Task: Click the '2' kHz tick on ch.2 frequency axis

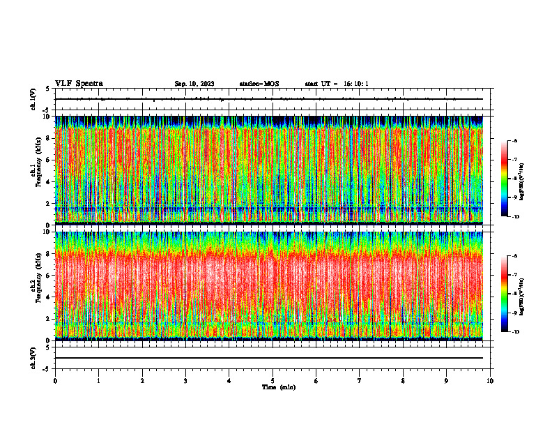Action: tap(49, 319)
